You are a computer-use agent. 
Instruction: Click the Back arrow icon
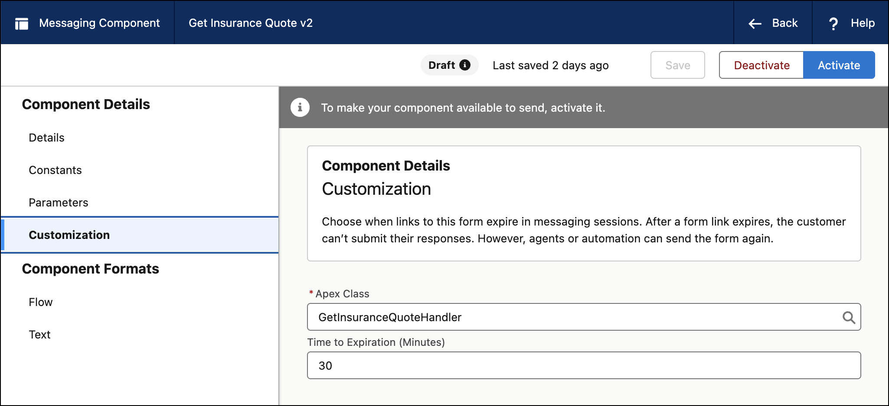pyautogui.click(x=755, y=24)
